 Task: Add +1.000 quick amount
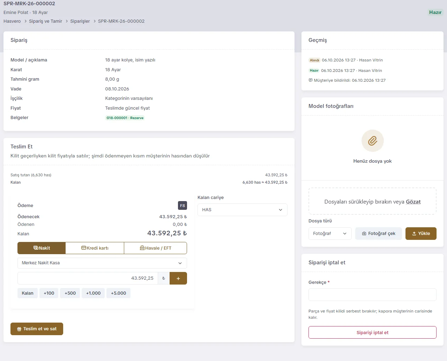pyautogui.click(x=93, y=293)
